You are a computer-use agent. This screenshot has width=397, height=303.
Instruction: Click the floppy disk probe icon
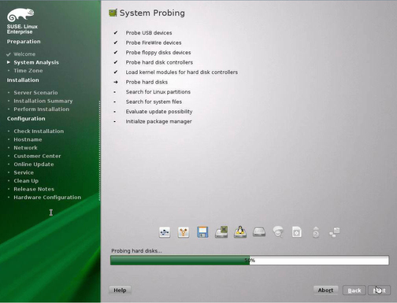[x=202, y=232]
